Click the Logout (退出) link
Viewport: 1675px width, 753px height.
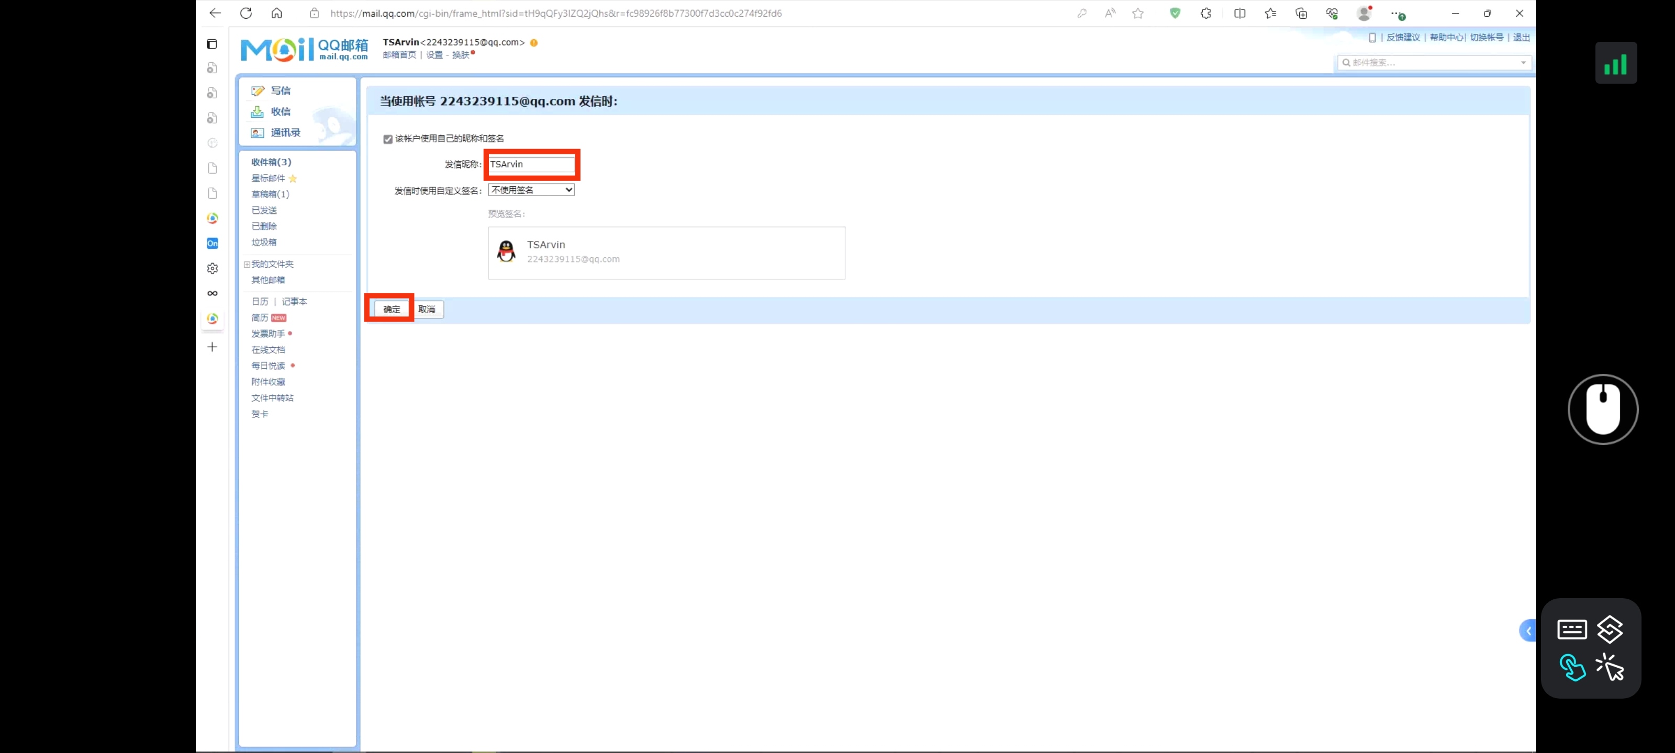tap(1521, 38)
